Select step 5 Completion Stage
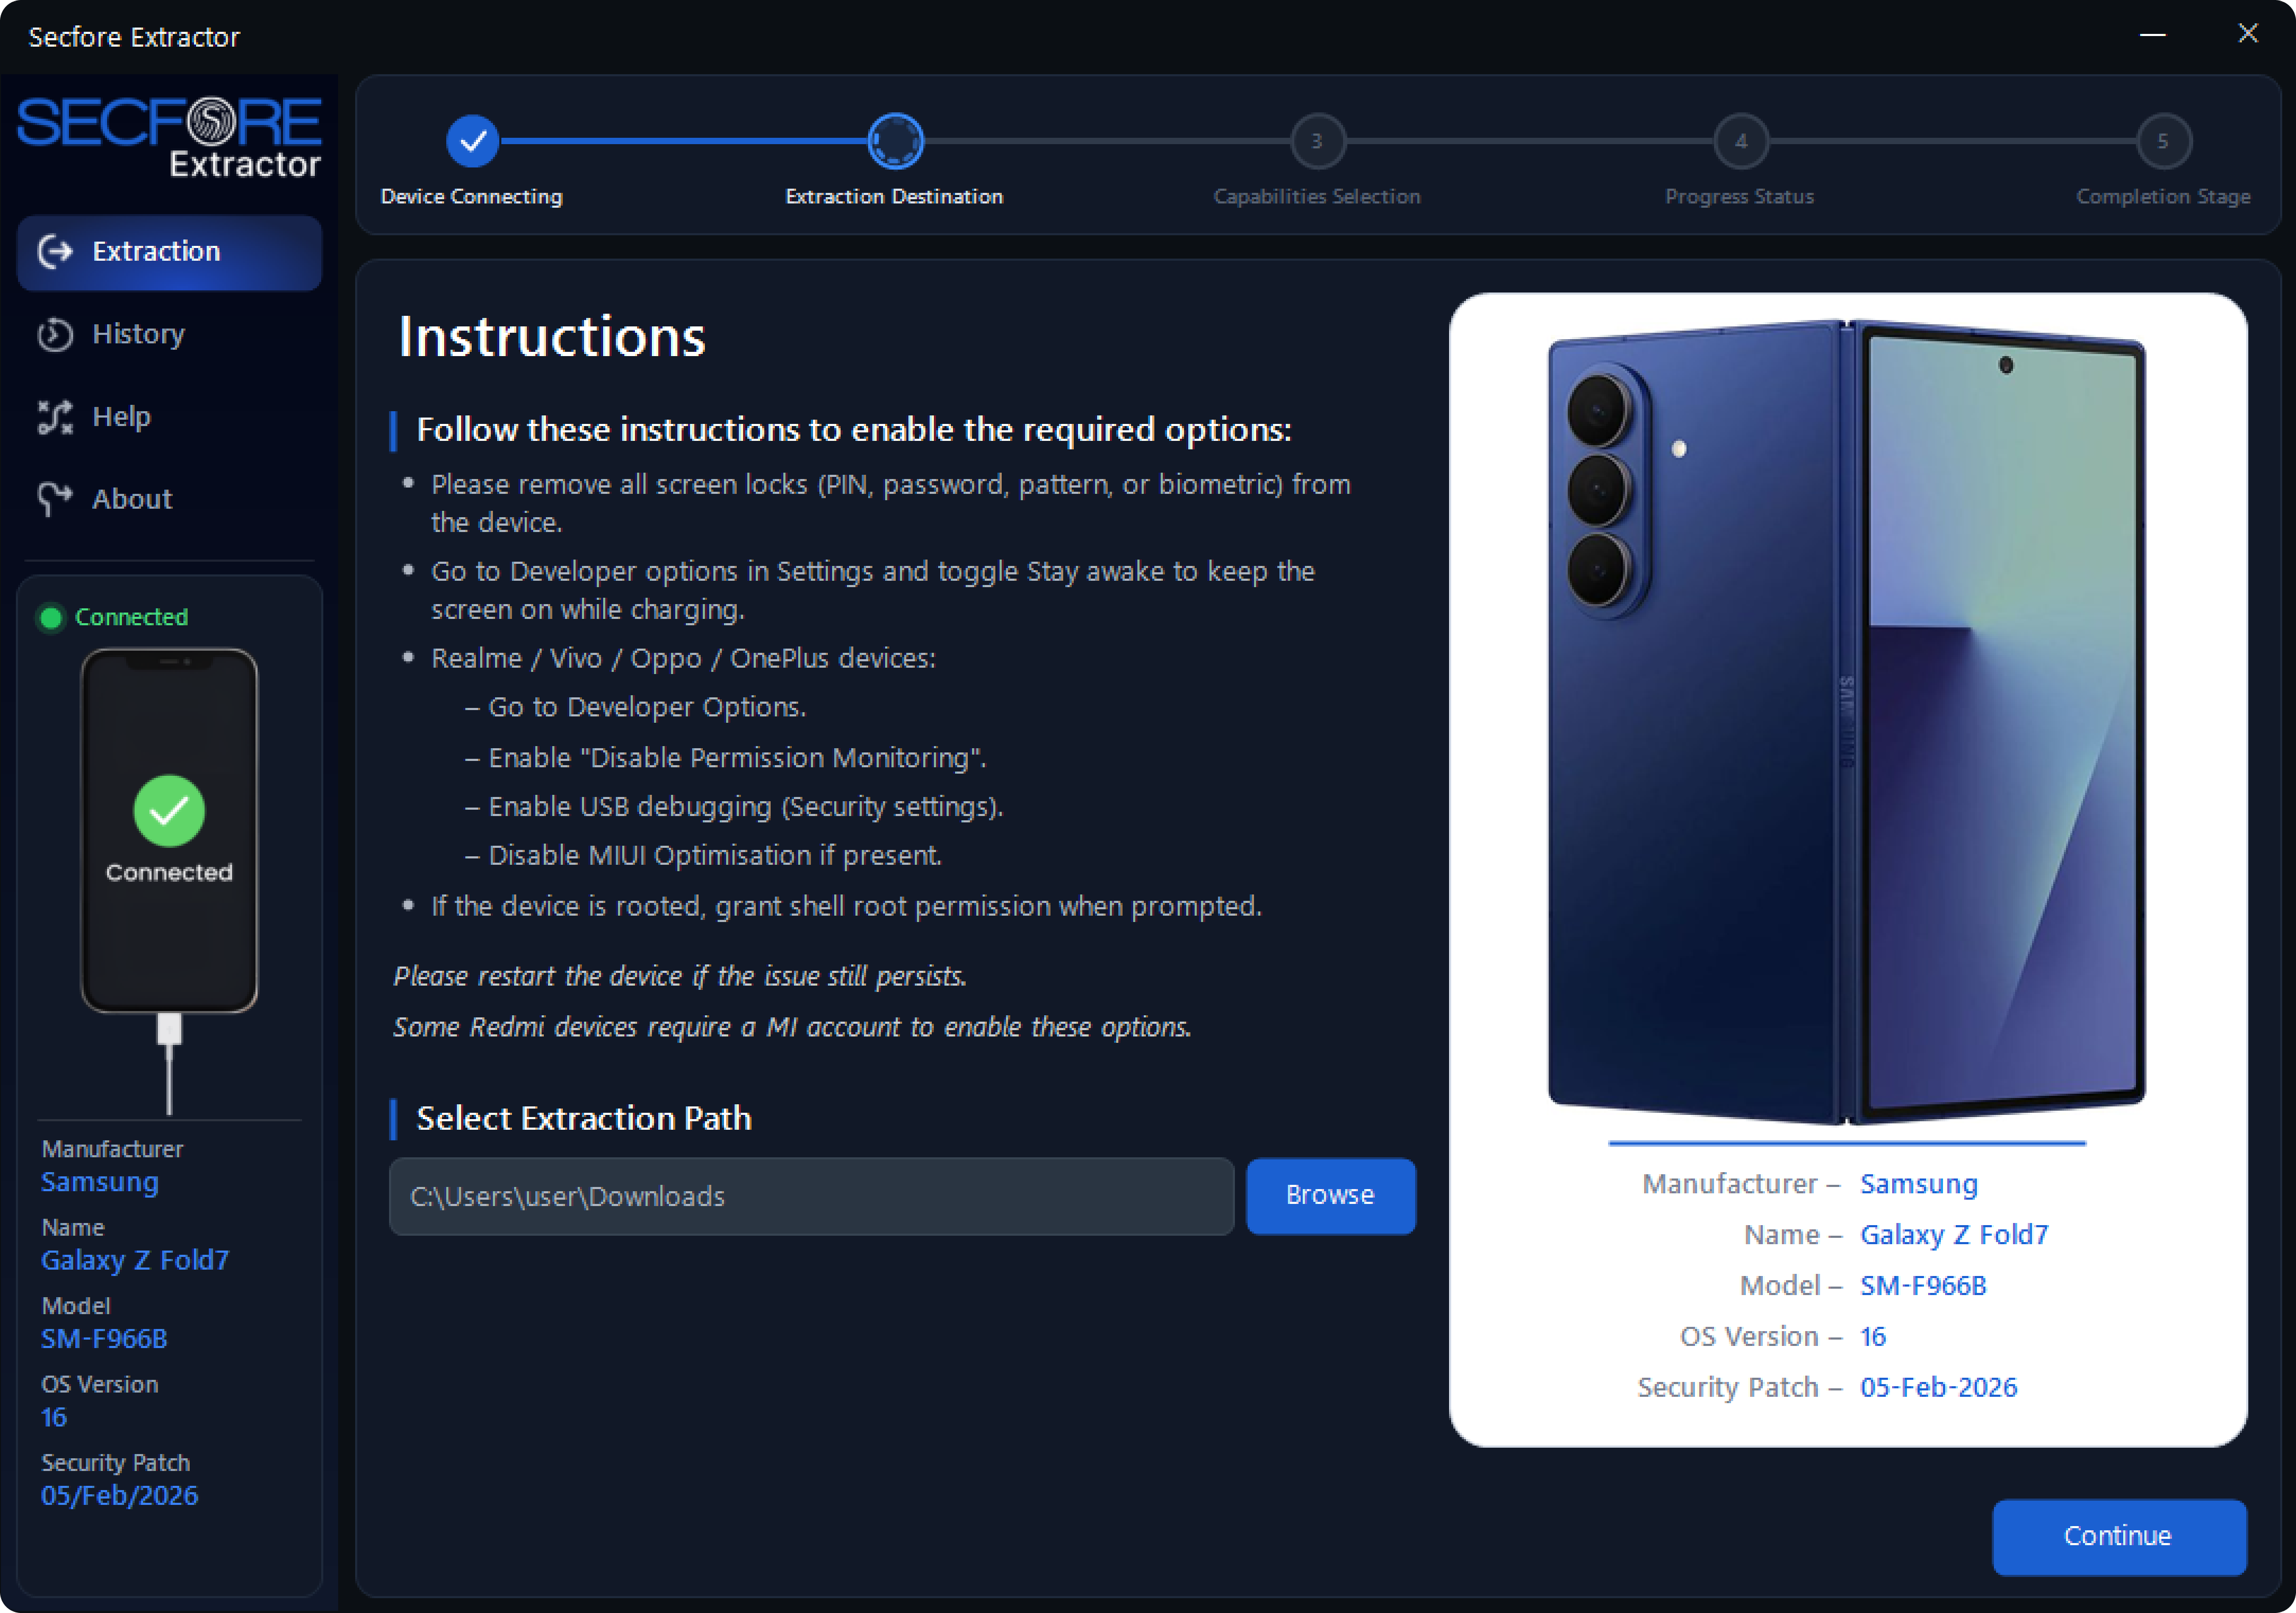This screenshot has height=1613, width=2296. point(2163,141)
